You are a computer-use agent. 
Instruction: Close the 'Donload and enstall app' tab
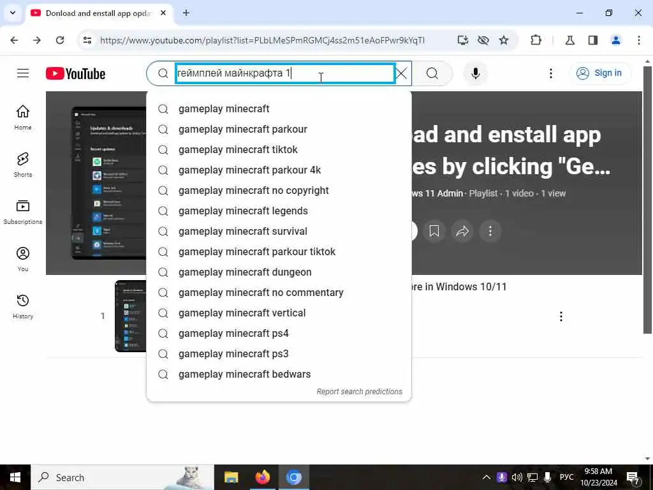click(x=163, y=13)
